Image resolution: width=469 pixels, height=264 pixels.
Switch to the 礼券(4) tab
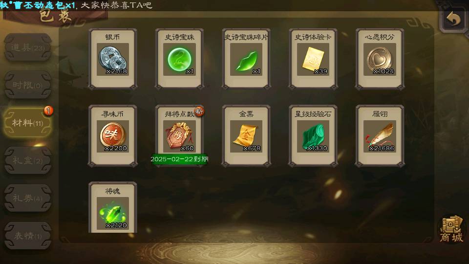(28, 198)
